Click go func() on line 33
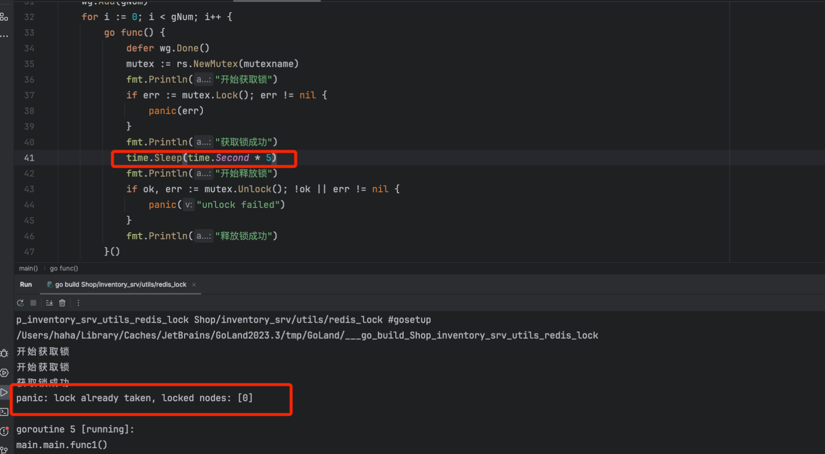Screen dimensions: 825x454 coord(129,32)
